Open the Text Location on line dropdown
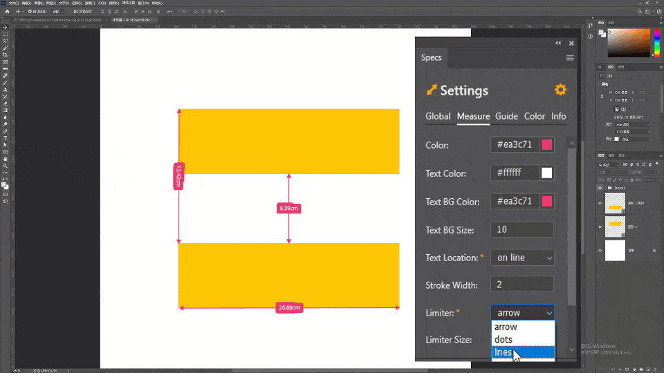The height and width of the screenshot is (373, 664). pyautogui.click(x=523, y=258)
